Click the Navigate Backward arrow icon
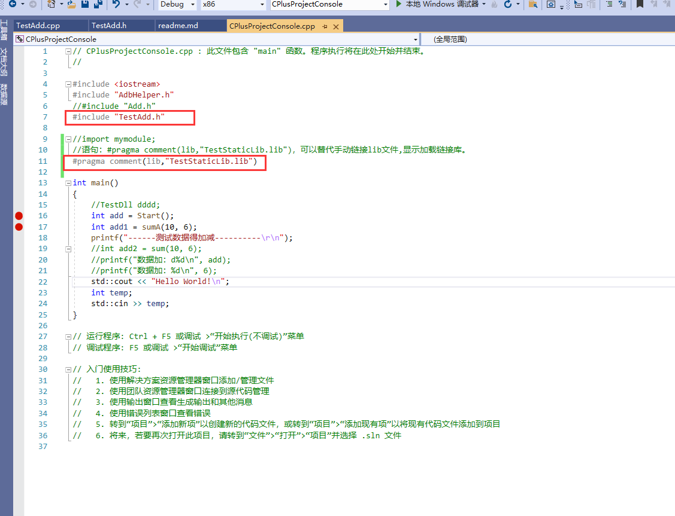This screenshot has width=675, height=516. (x=13, y=4)
